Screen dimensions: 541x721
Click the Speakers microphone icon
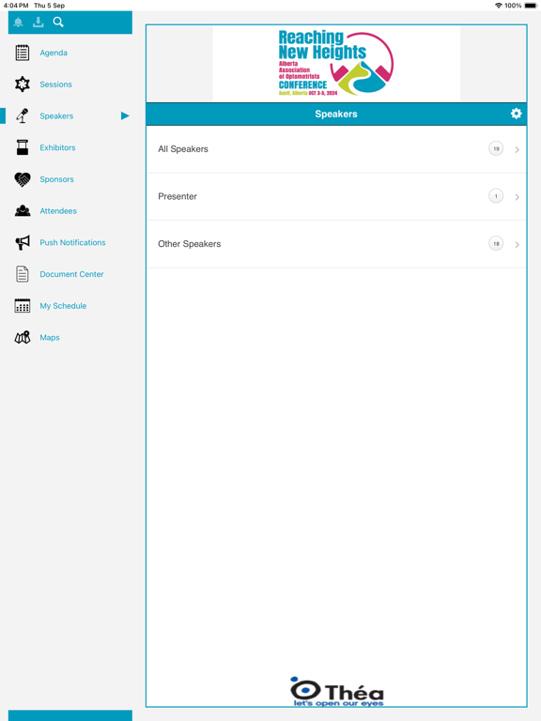point(23,115)
